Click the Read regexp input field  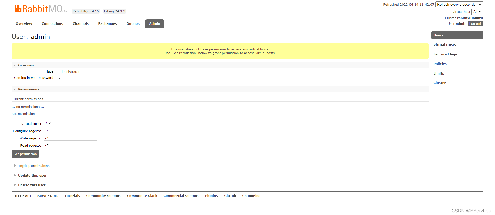point(71,145)
